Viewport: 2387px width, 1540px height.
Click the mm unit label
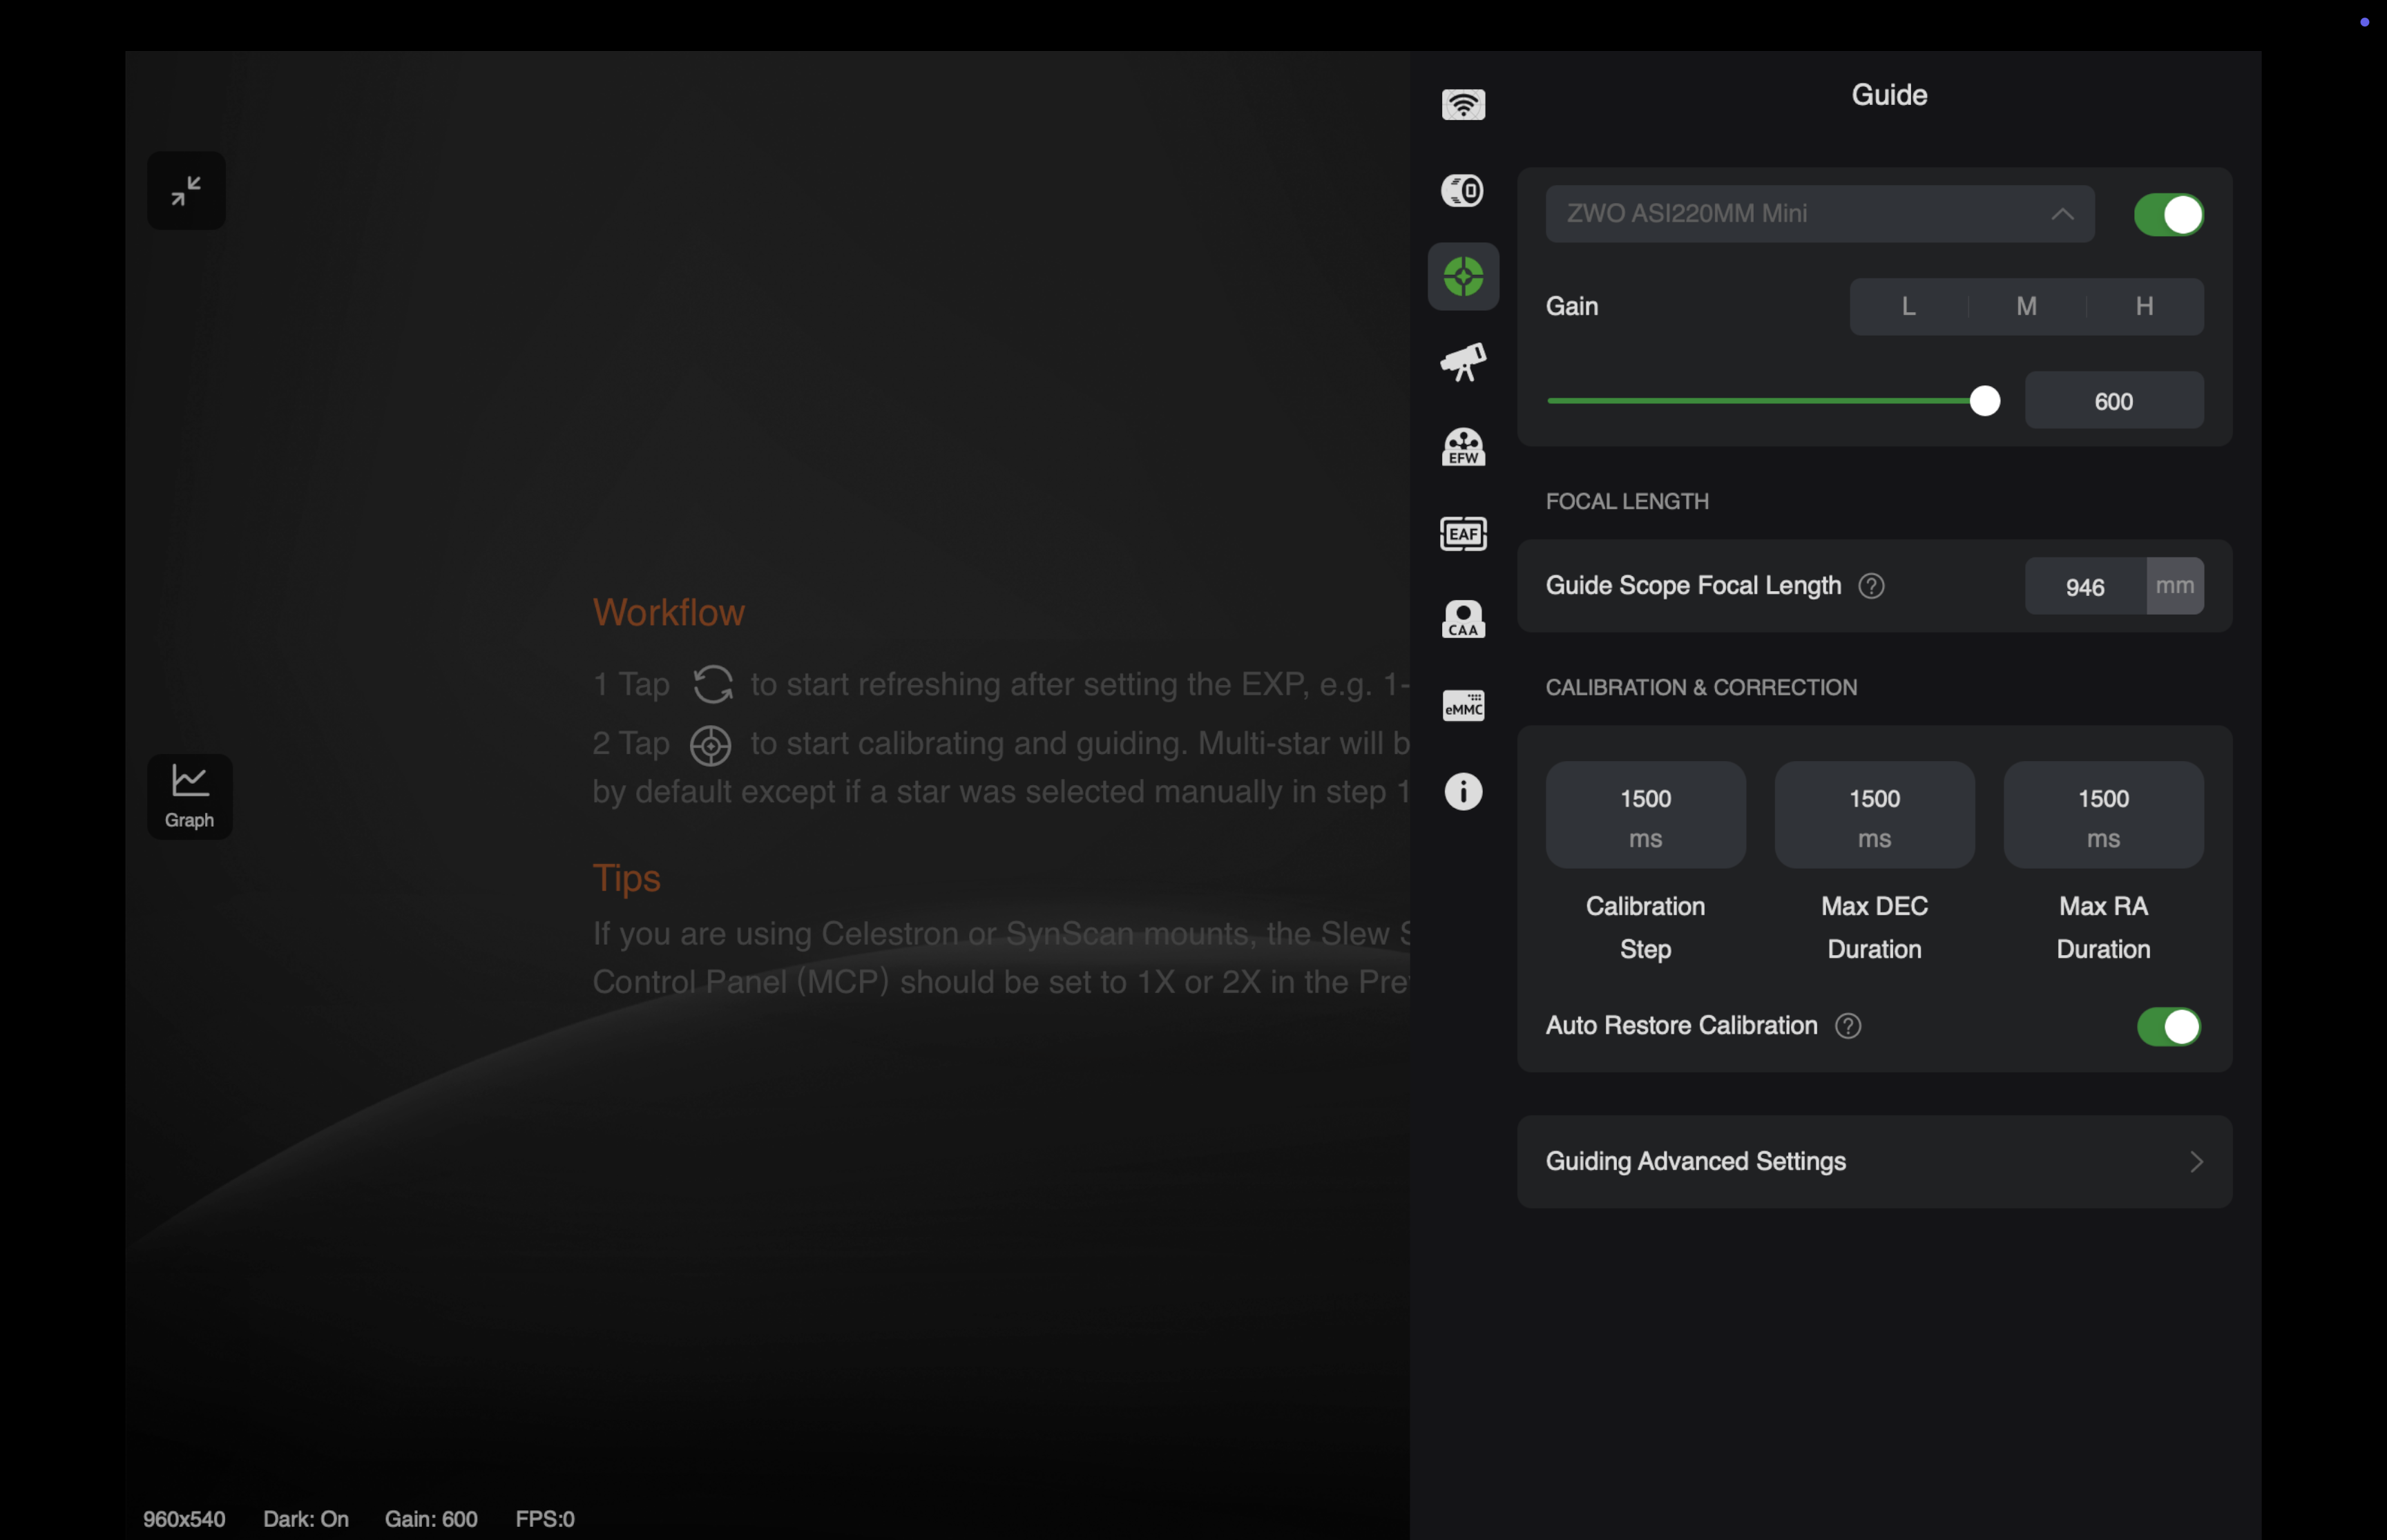[2175, 586]
